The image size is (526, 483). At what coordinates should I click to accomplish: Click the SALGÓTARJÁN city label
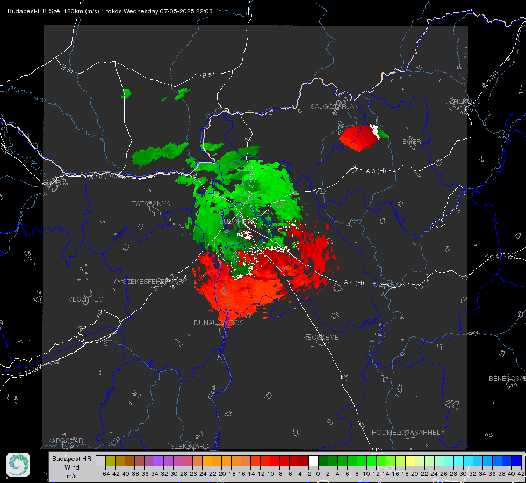click(x=334, y=107)
